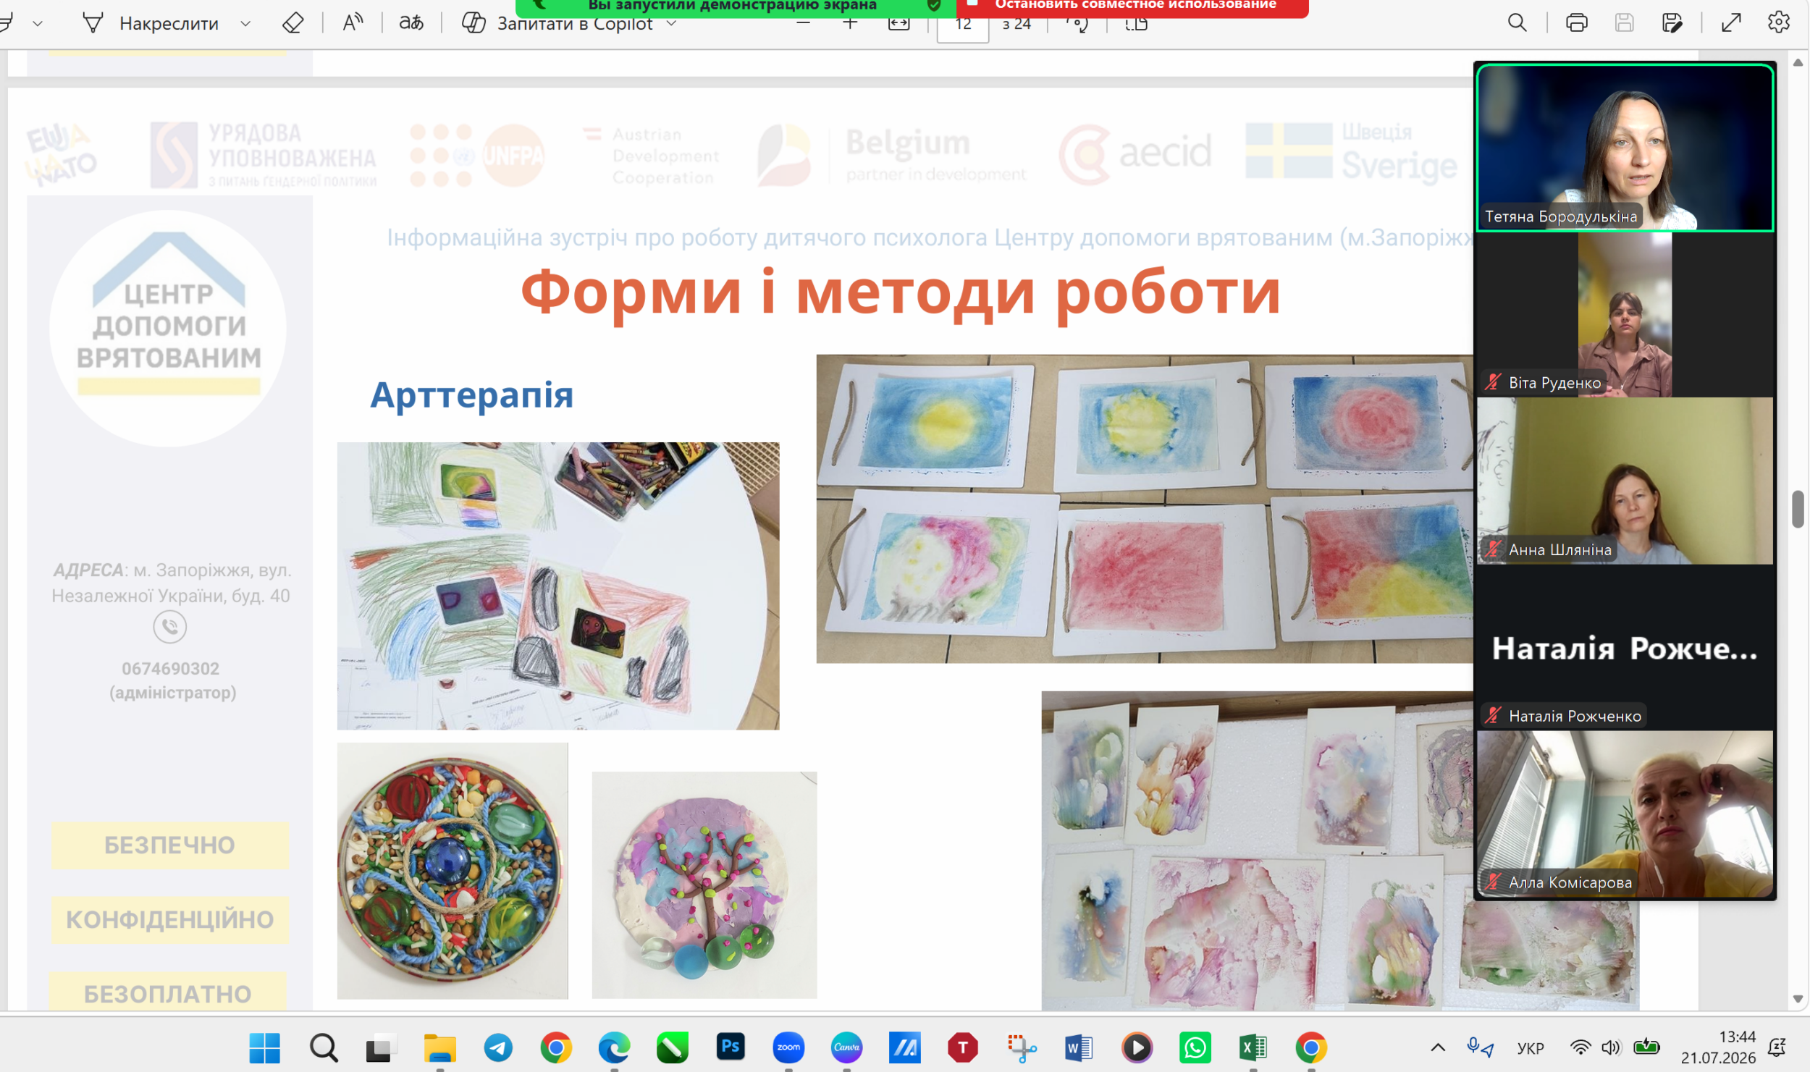Open the Накреслити pen options dropdown
This screenshot has height=1072, width=1810.
(245, 24)
